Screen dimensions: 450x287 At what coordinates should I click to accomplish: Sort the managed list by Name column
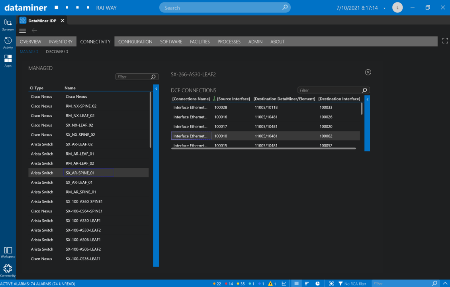tap(70, 88)
